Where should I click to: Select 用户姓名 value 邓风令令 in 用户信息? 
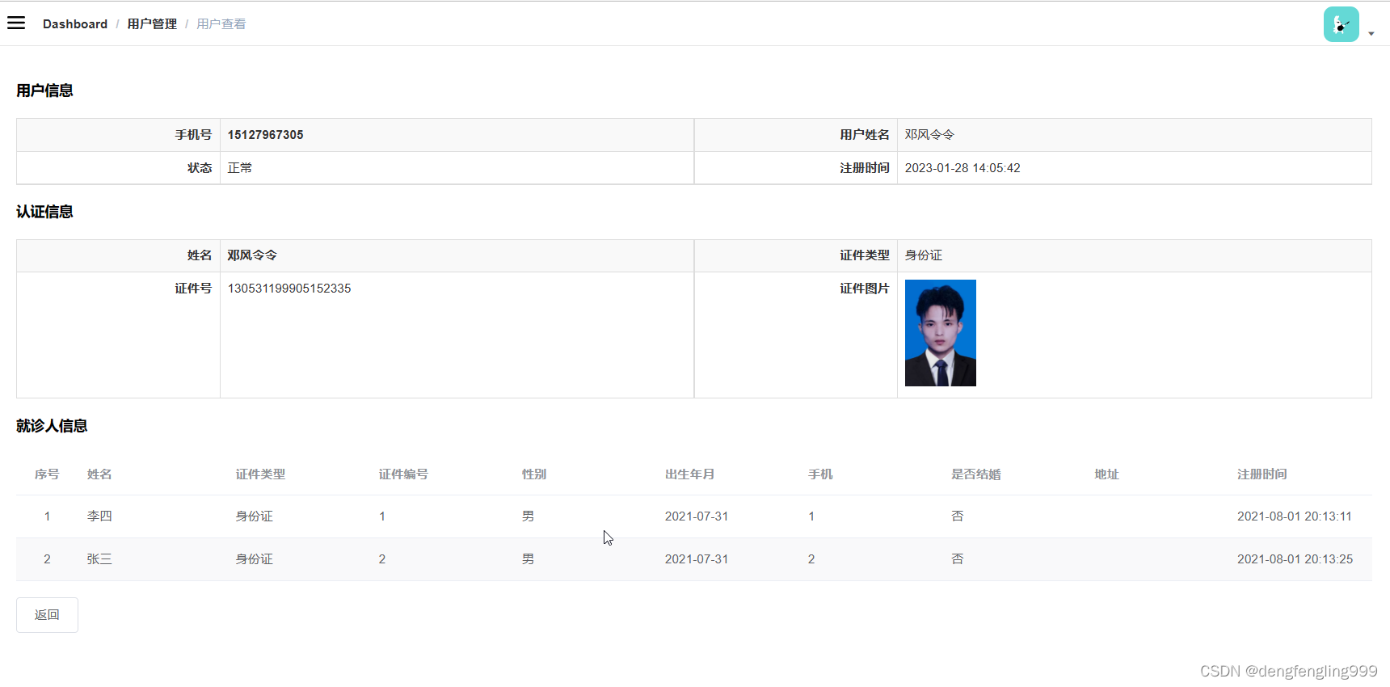coord(929,135)
